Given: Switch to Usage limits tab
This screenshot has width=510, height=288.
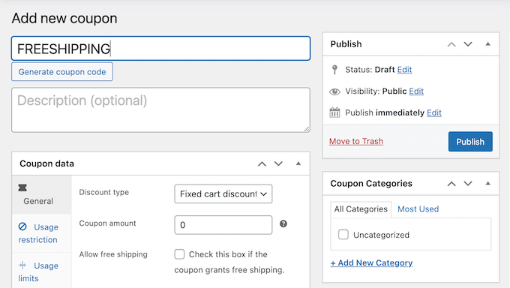Looking at the screenshot, I should coord(41,271).
